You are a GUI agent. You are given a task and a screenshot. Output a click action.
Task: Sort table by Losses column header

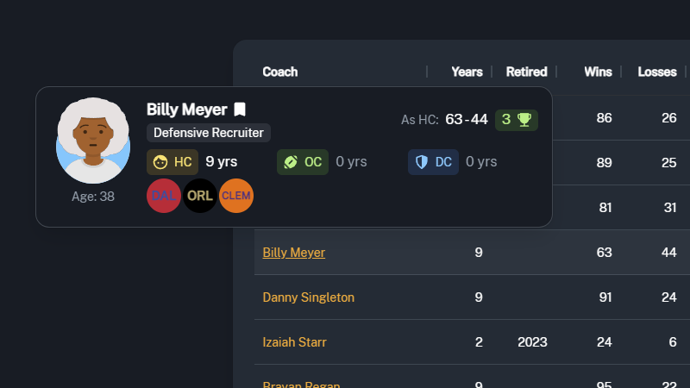pos(657,72)
